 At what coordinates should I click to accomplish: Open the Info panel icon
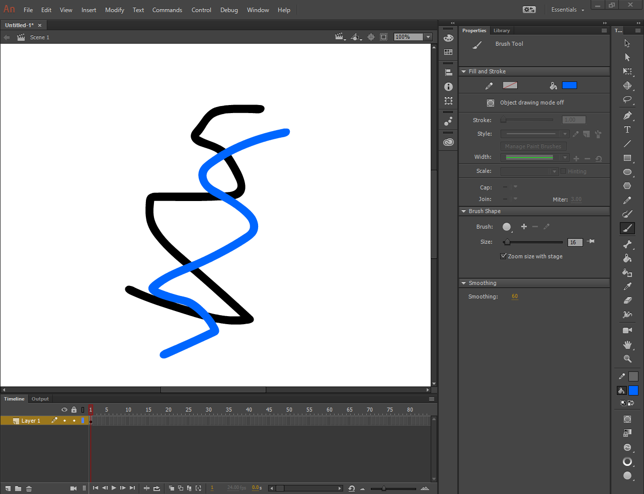click(448, 86)
